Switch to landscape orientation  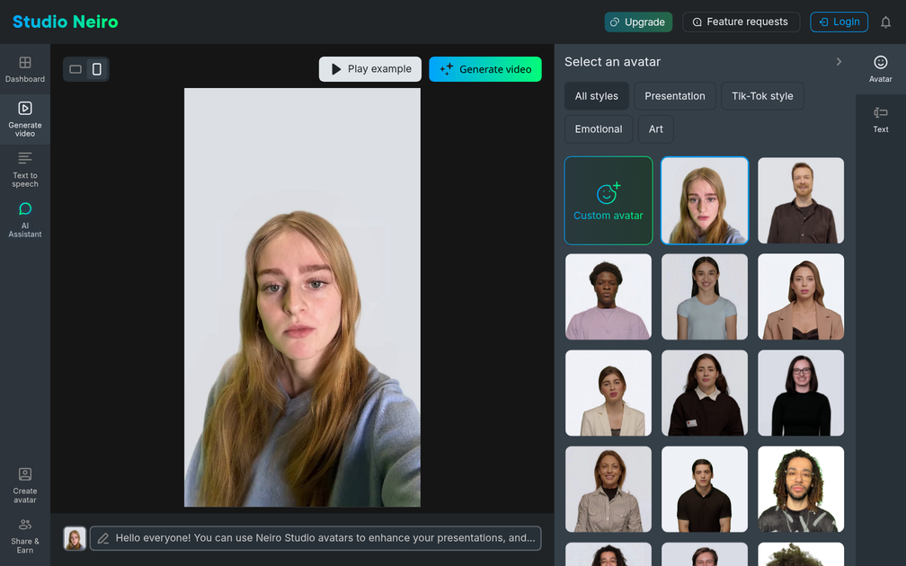(x=75, y=69)
